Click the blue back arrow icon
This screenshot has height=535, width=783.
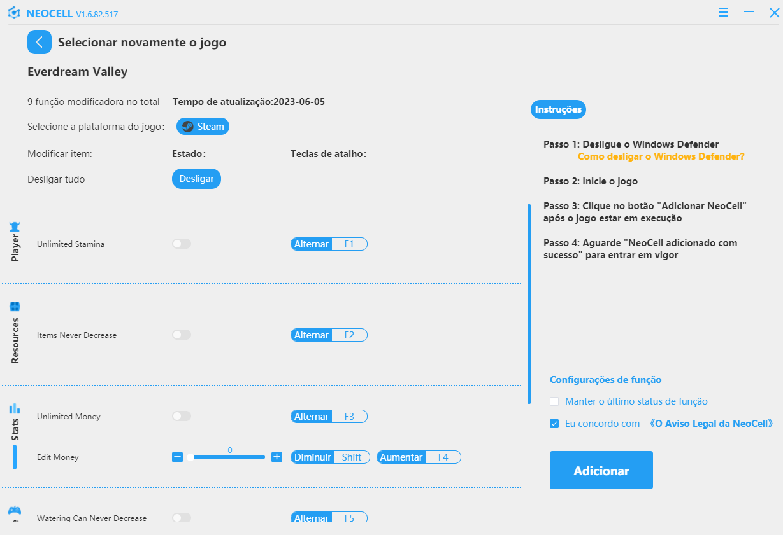coord(40,43)
